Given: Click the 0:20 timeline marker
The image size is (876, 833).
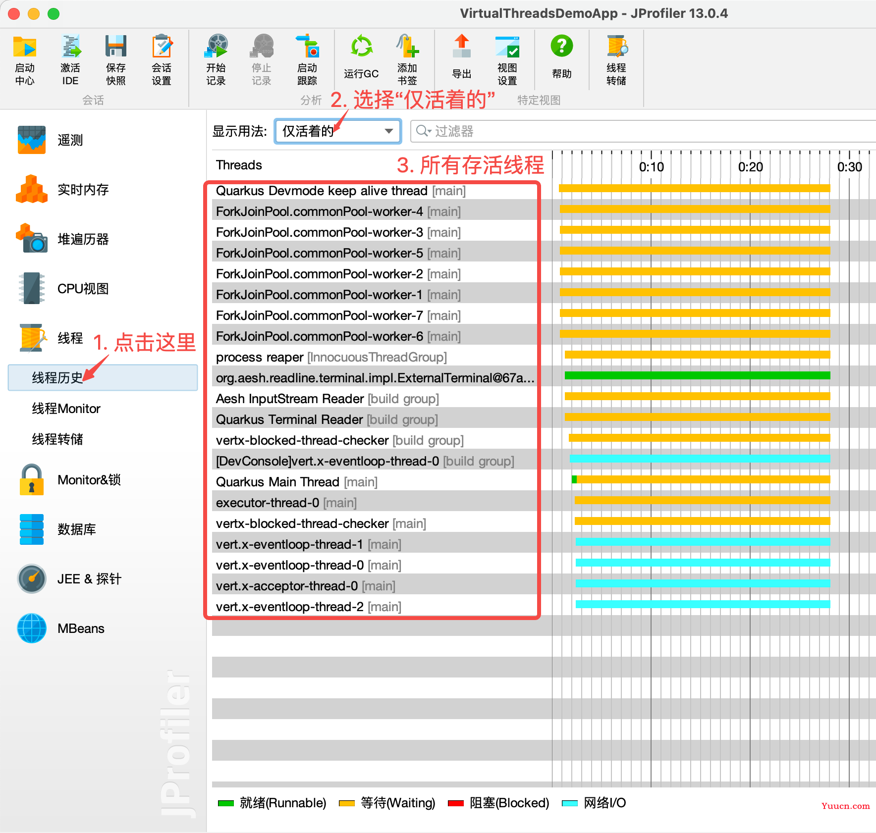Looking at the screenshot, I should coord(750,167).
